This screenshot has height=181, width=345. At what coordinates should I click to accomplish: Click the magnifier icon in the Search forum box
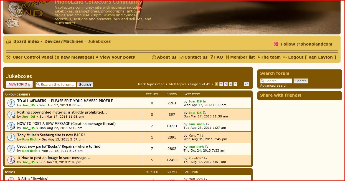263,81
